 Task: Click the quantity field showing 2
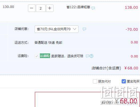click(41, 8)
